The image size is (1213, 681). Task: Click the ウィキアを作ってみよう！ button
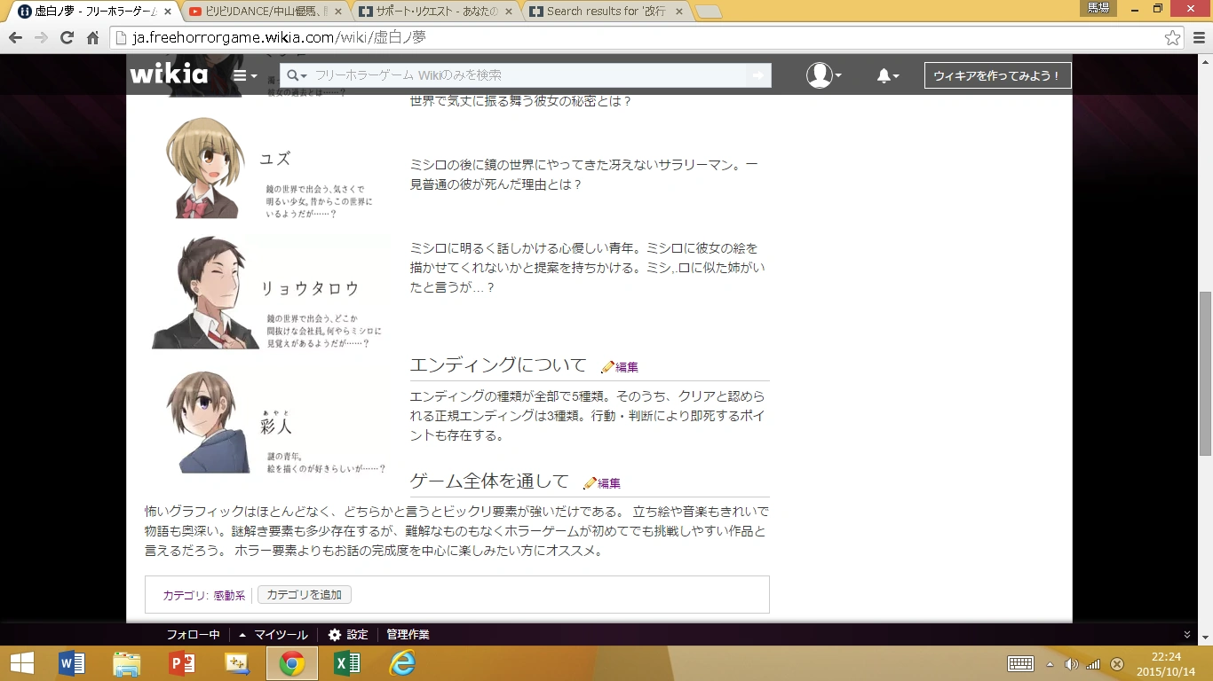[997, 76]
